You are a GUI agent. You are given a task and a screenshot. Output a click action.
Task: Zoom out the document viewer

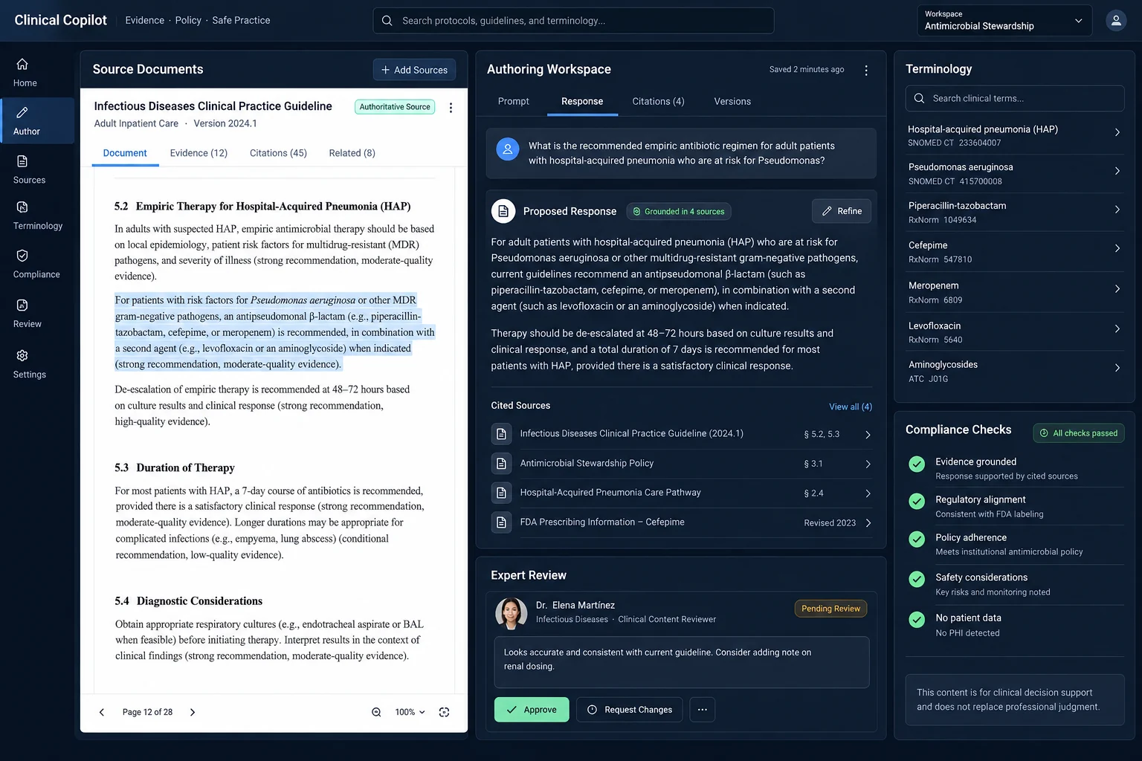click(x=376, y=712)
